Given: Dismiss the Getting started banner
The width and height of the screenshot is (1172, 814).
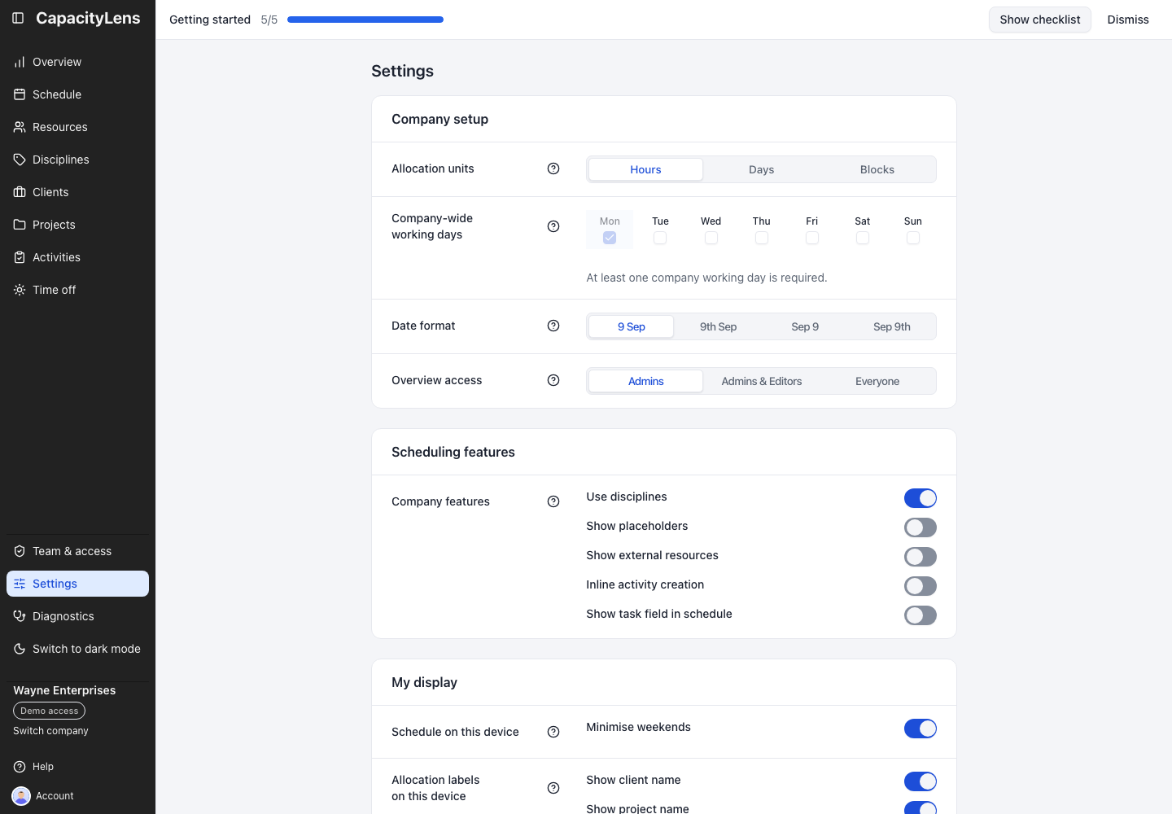Looking at the screenshot, I should coord(1128,20).
